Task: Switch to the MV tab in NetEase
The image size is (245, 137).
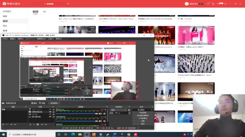Action: (x=45, y=12)
